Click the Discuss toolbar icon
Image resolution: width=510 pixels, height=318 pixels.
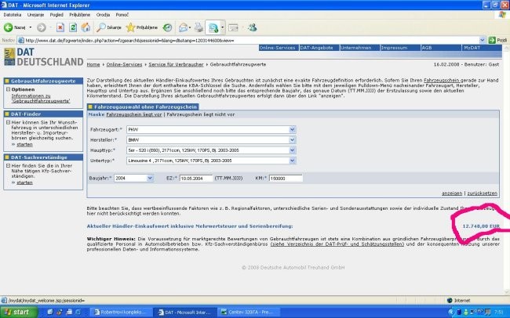233,27
